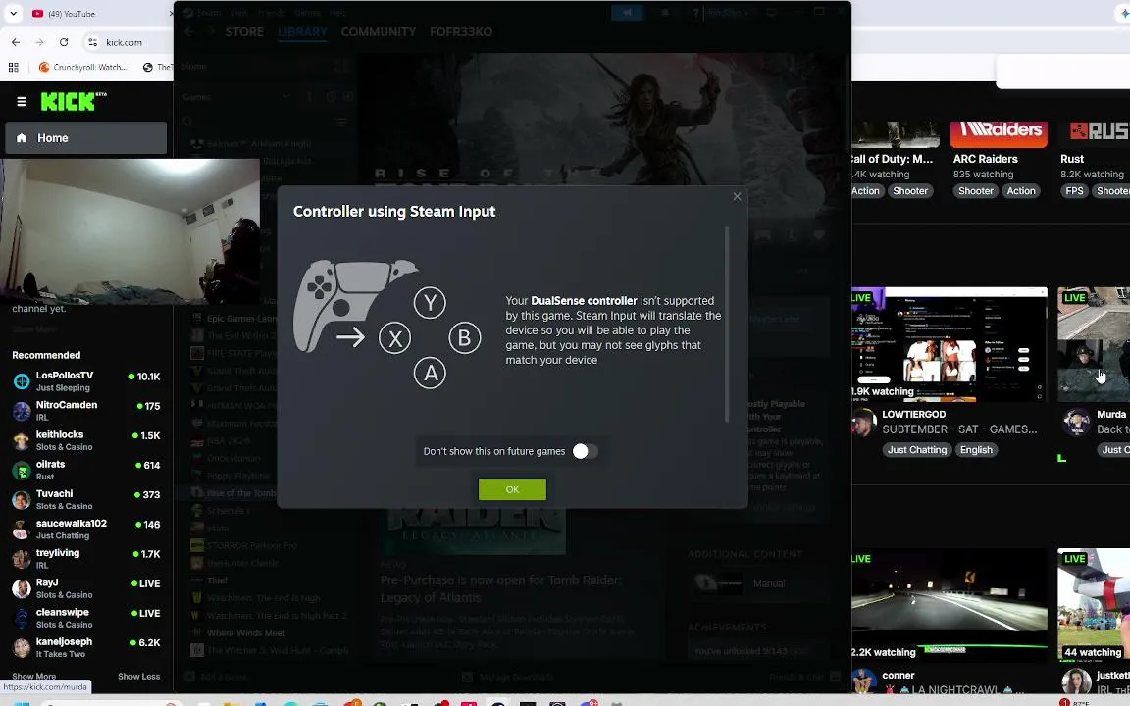Open the COMMUNITY tab in Steam
Screen dimensions: 1130x706
tap(379, 31)
